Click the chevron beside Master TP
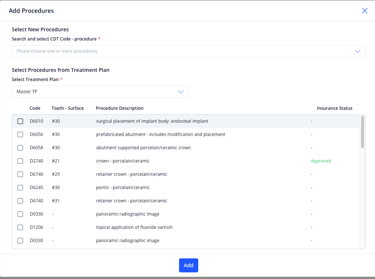This screenshot has height=279, width=375. [x=181, y=92]
